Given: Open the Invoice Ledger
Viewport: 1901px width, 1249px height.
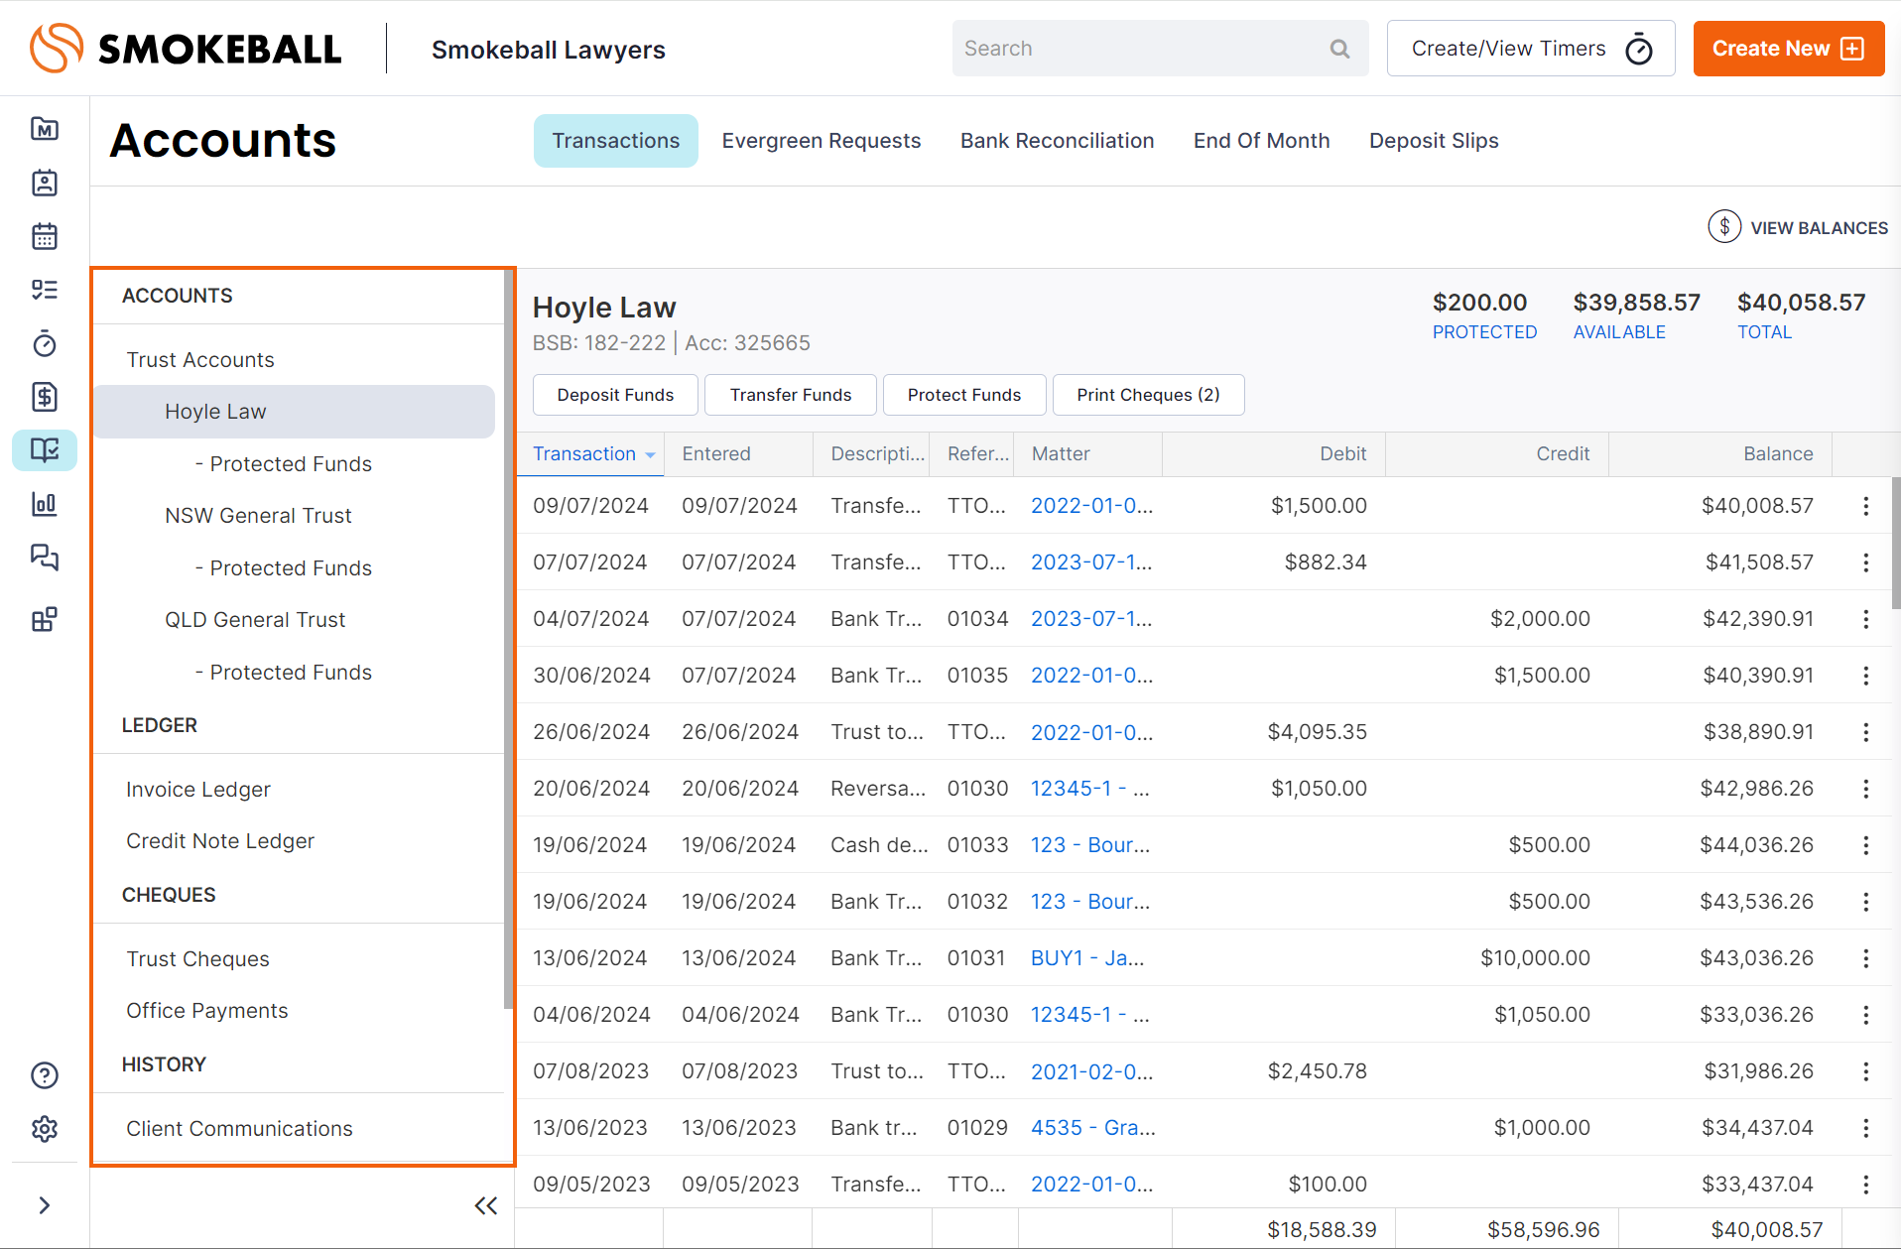Looking at the screenshot, I should [x=198, y=790].
